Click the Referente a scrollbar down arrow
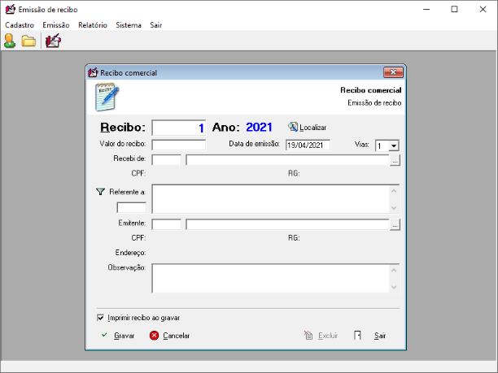 click(x=394, y=208)
